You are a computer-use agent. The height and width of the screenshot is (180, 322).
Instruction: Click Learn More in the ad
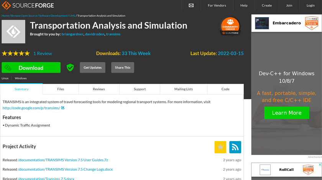tap(286, 113)
